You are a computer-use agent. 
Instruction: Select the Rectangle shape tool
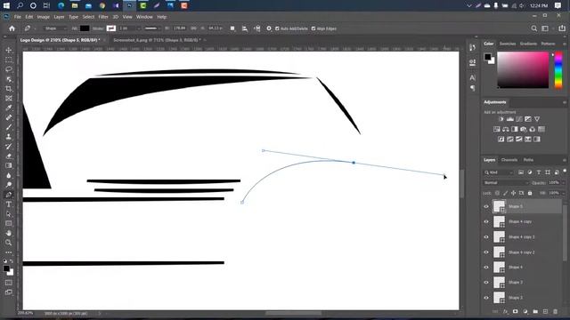click(9, 223)
